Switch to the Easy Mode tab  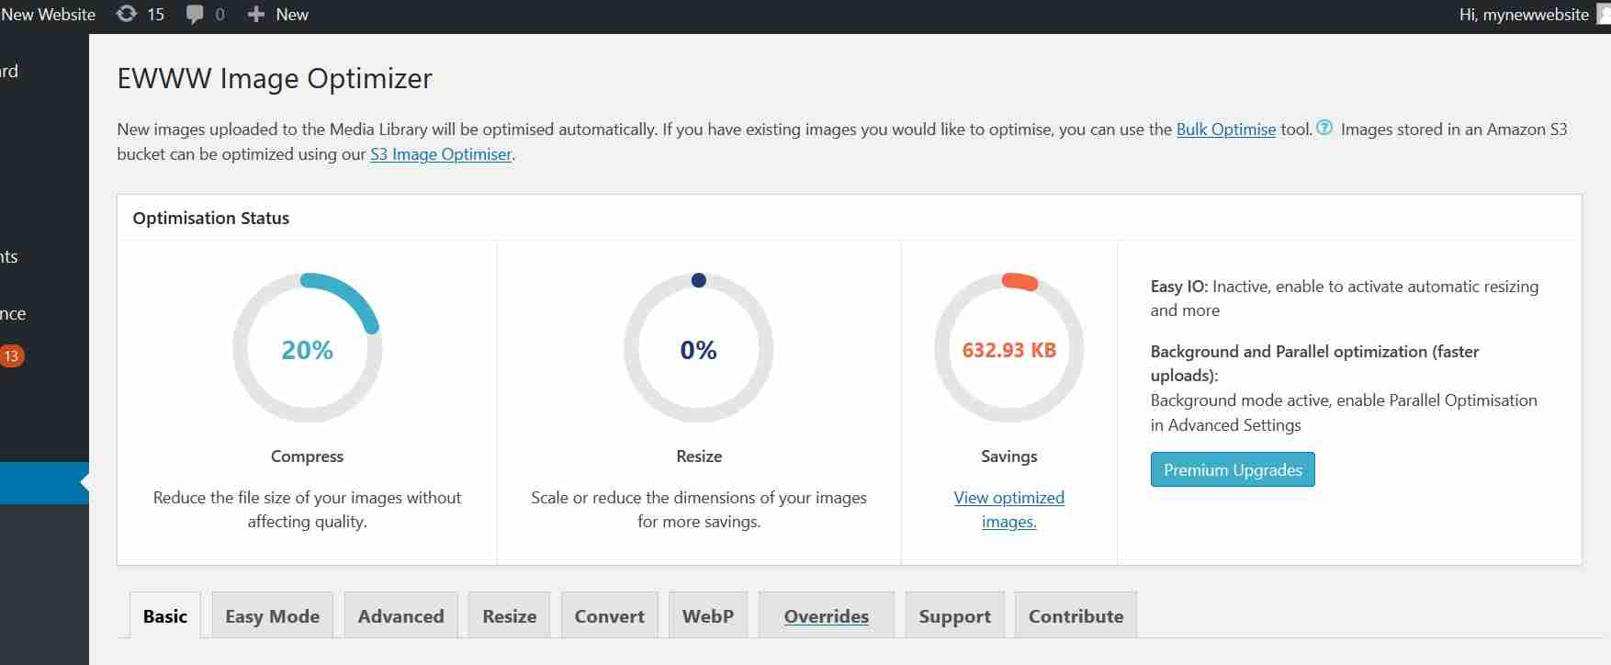tap(272, 614)
